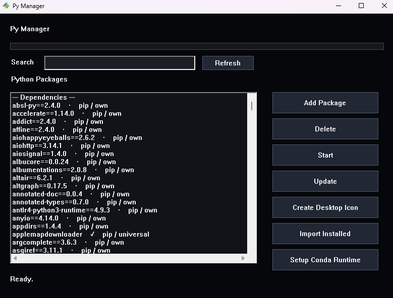Select aiohappyeyeballs==2.6.2 package row

click(x=129, y=138)
